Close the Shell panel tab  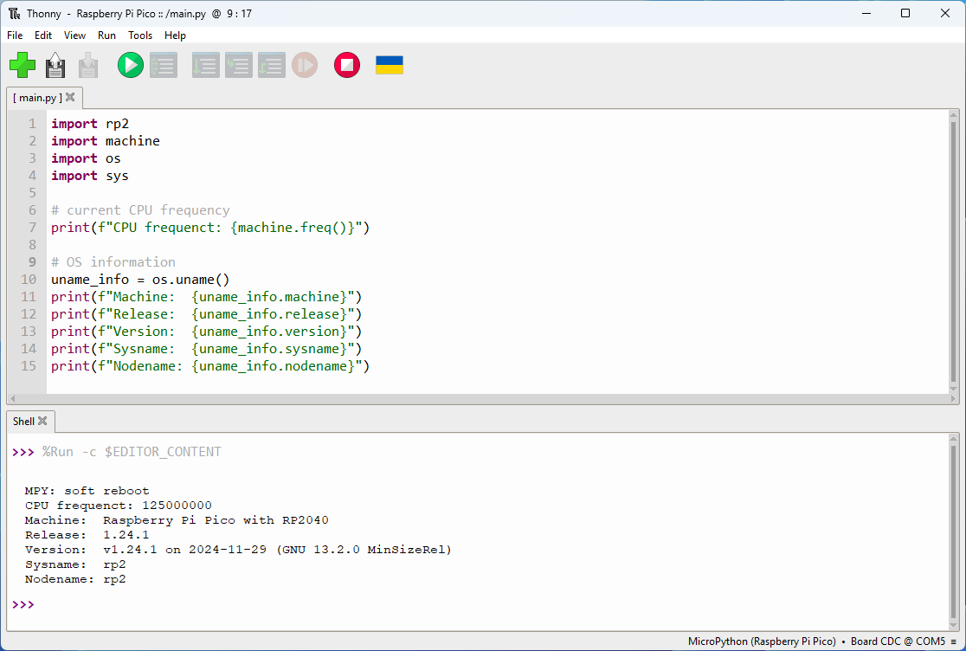pyautogui.click(x=42, y=422)
